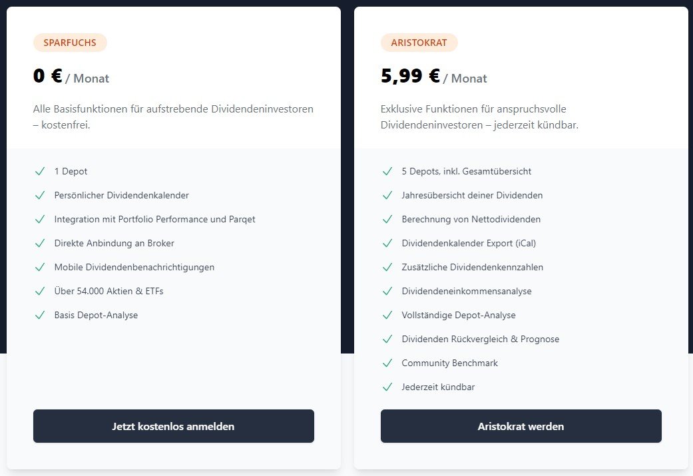Click the 'Aristokrat werden' button
The width and height of the screenshot is (693, 476).
[521, 426]
